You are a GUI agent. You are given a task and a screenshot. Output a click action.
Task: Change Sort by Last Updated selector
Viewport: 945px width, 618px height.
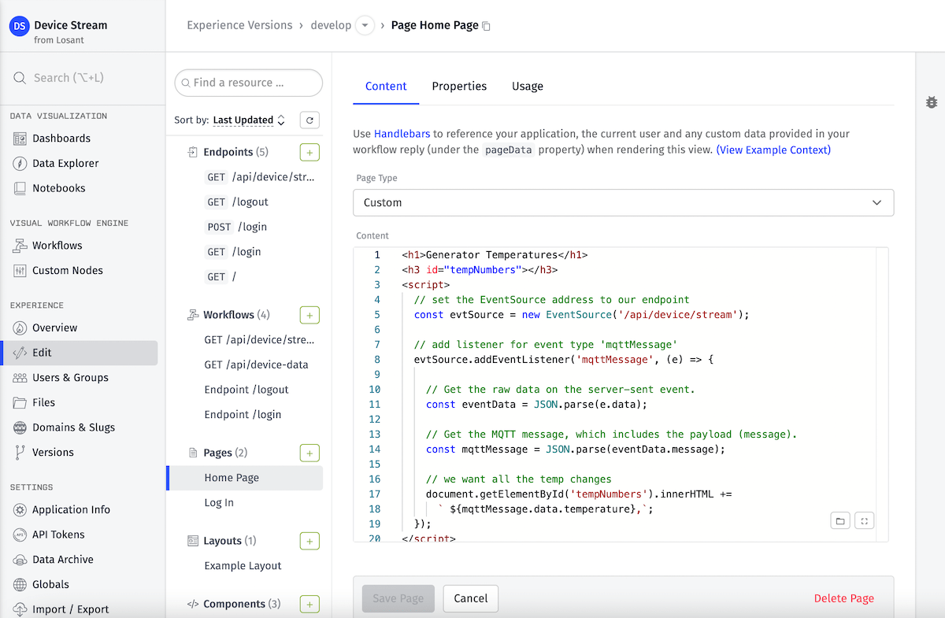pos(250,120)
